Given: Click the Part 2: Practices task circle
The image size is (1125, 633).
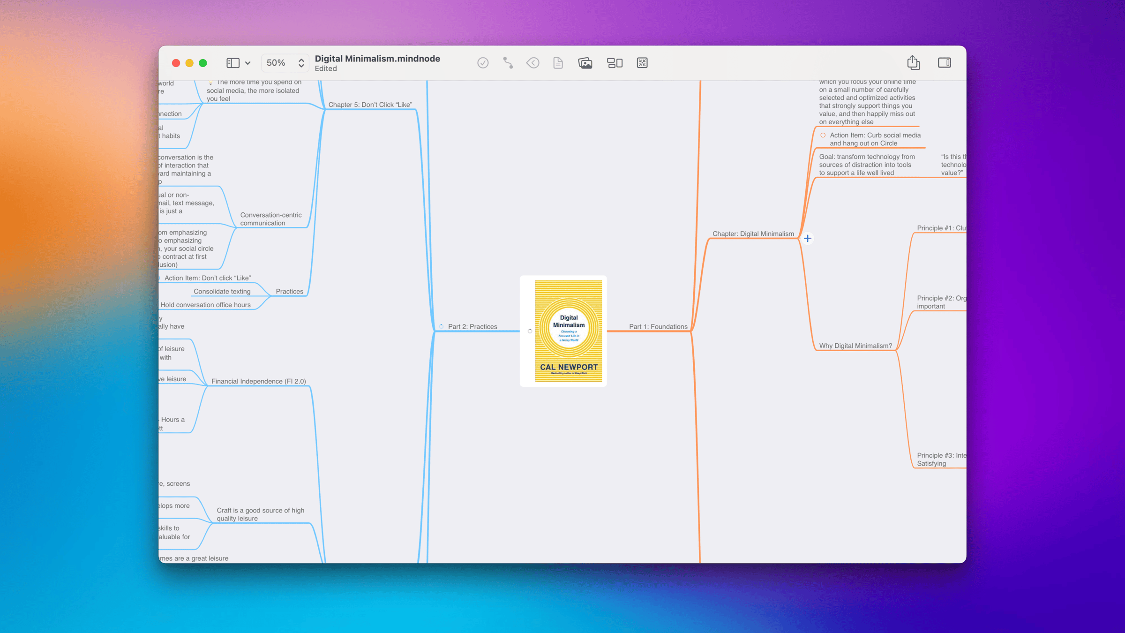Looking at the screenshot, I should [441, 326].
